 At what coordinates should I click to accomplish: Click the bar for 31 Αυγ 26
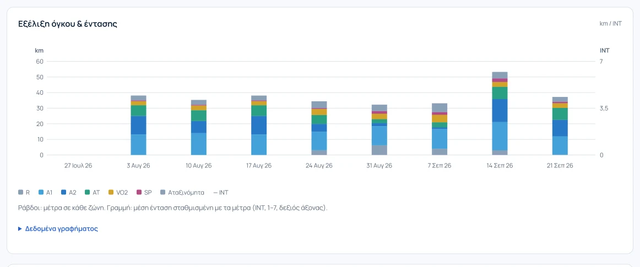[x=379, y=130]
